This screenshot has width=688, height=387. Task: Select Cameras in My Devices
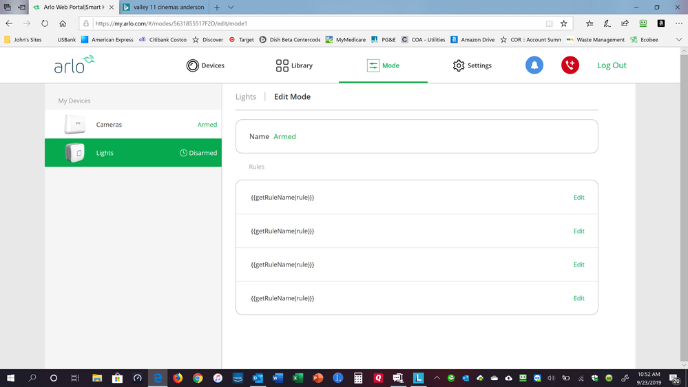tap(133, 125)
